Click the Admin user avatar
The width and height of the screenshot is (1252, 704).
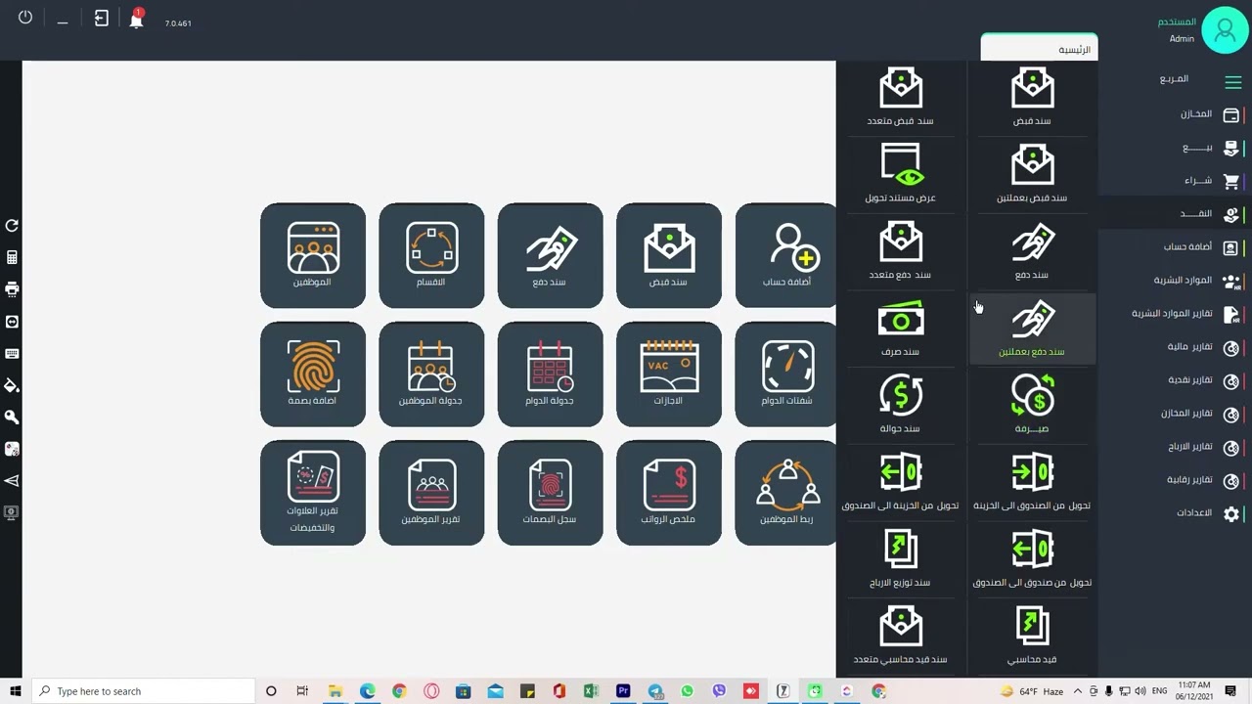point(1225,30)
